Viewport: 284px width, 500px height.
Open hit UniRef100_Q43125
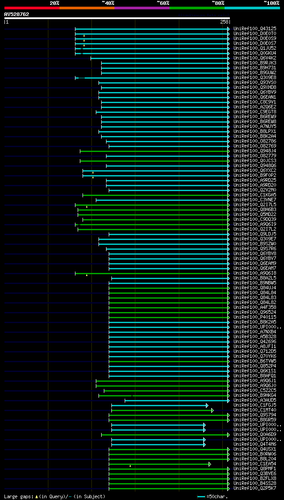[x=255, y=29]
